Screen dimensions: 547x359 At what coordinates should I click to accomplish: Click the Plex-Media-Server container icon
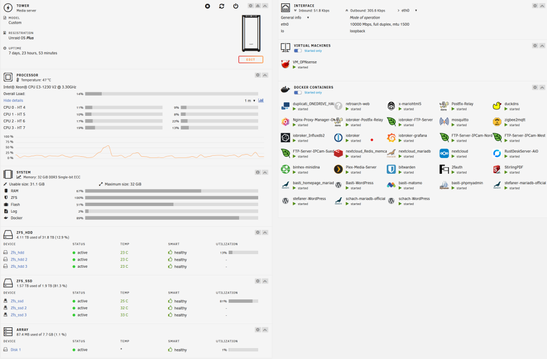pyautogui.click(x=339, y=169)
